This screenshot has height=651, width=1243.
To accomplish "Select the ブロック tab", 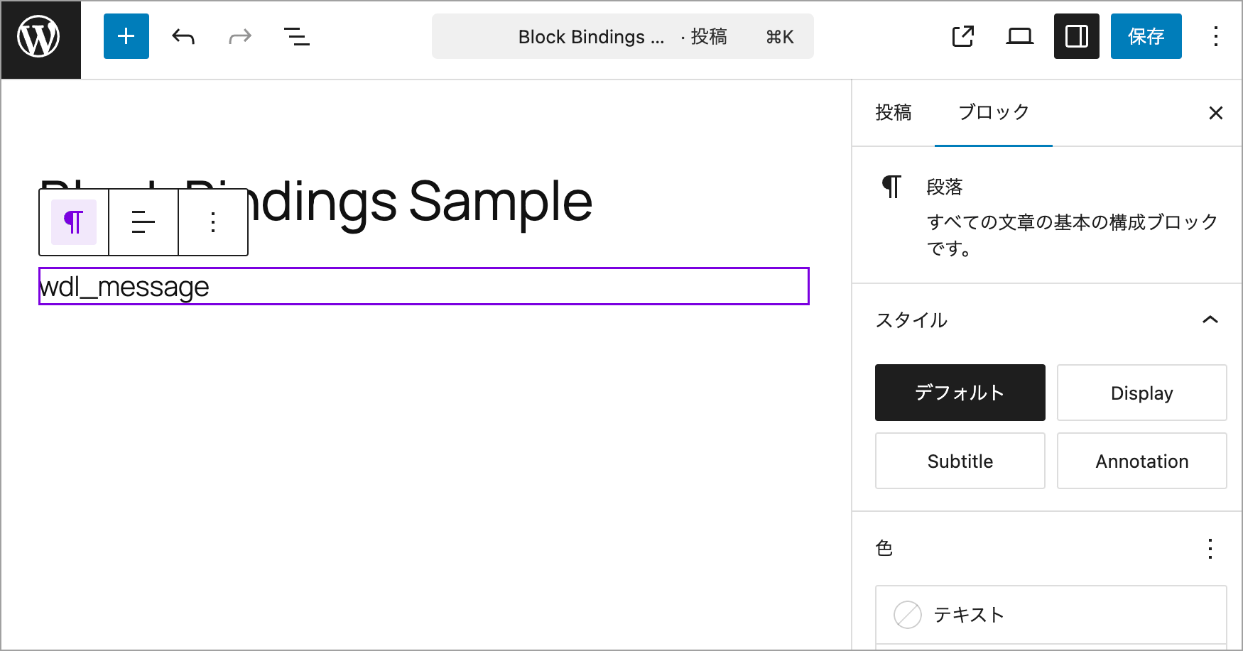I will [994, 112].
